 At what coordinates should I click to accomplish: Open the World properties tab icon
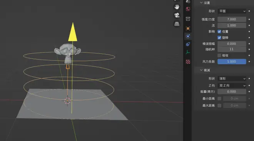[x=188, y=9]
